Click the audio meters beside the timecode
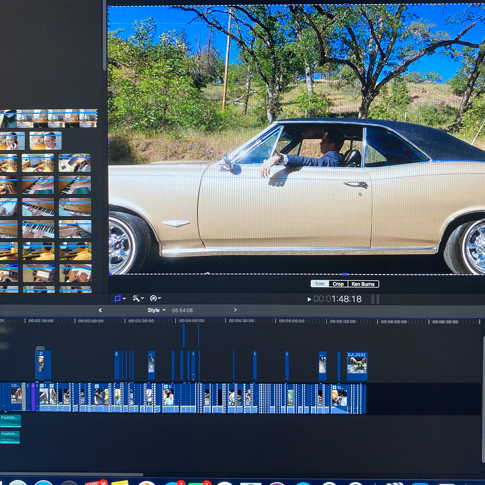Viewport: 485px width, 485px height. (375, 299)
